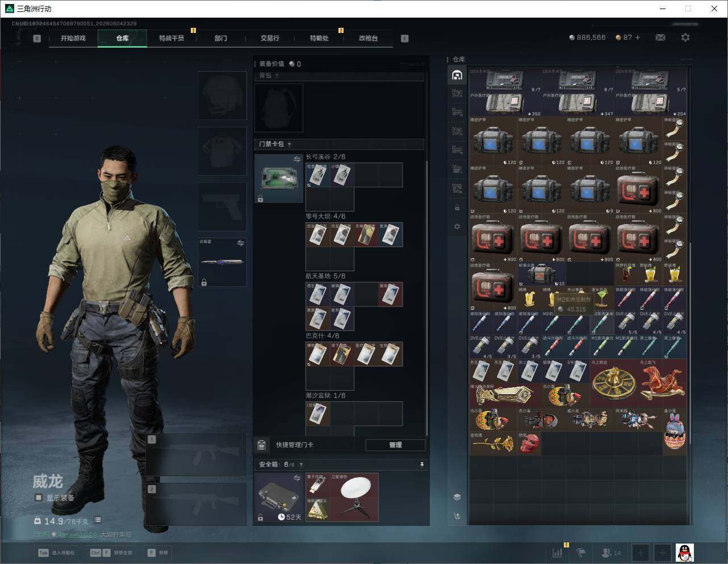Open the empty backpack slot
This screenshot has height=564, width=728.
[x=279, y=108]
